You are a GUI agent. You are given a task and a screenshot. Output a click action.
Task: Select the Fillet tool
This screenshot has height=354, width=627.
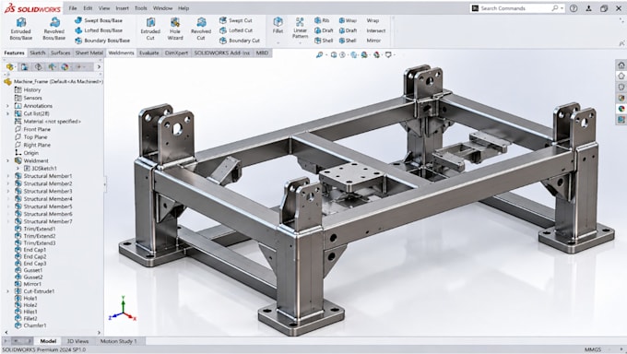point(278,25)
